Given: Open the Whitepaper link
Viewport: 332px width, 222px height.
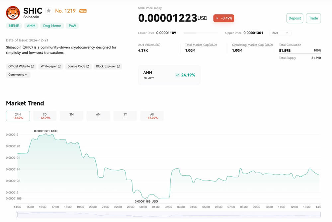Looking at the screenshot, I should [x=50, y=66].
